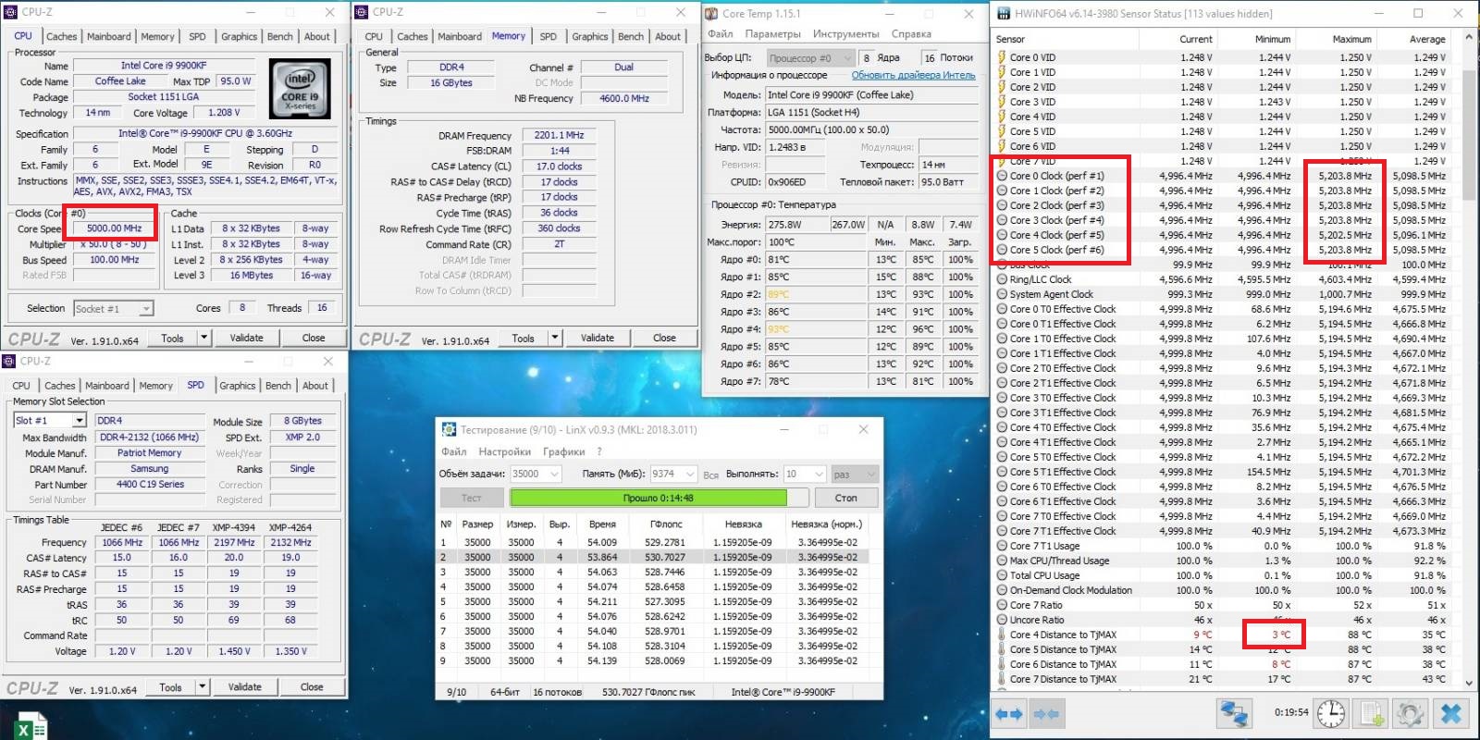
Task: Open Tools dropdown arrow in CPU-Z SPD window
Action: (202, 686)
